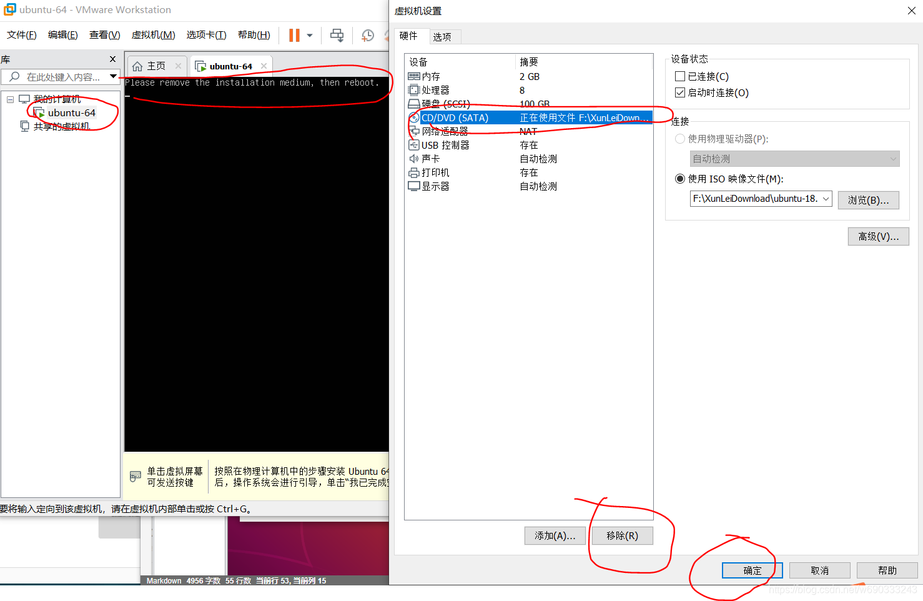Click the Browse button for ISO file
923x601 pixels.
(868, 200)
